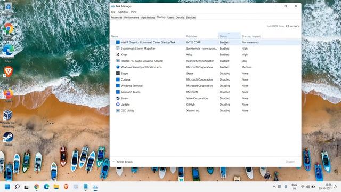Sort by Start-up impact column header

click(251, 36)
